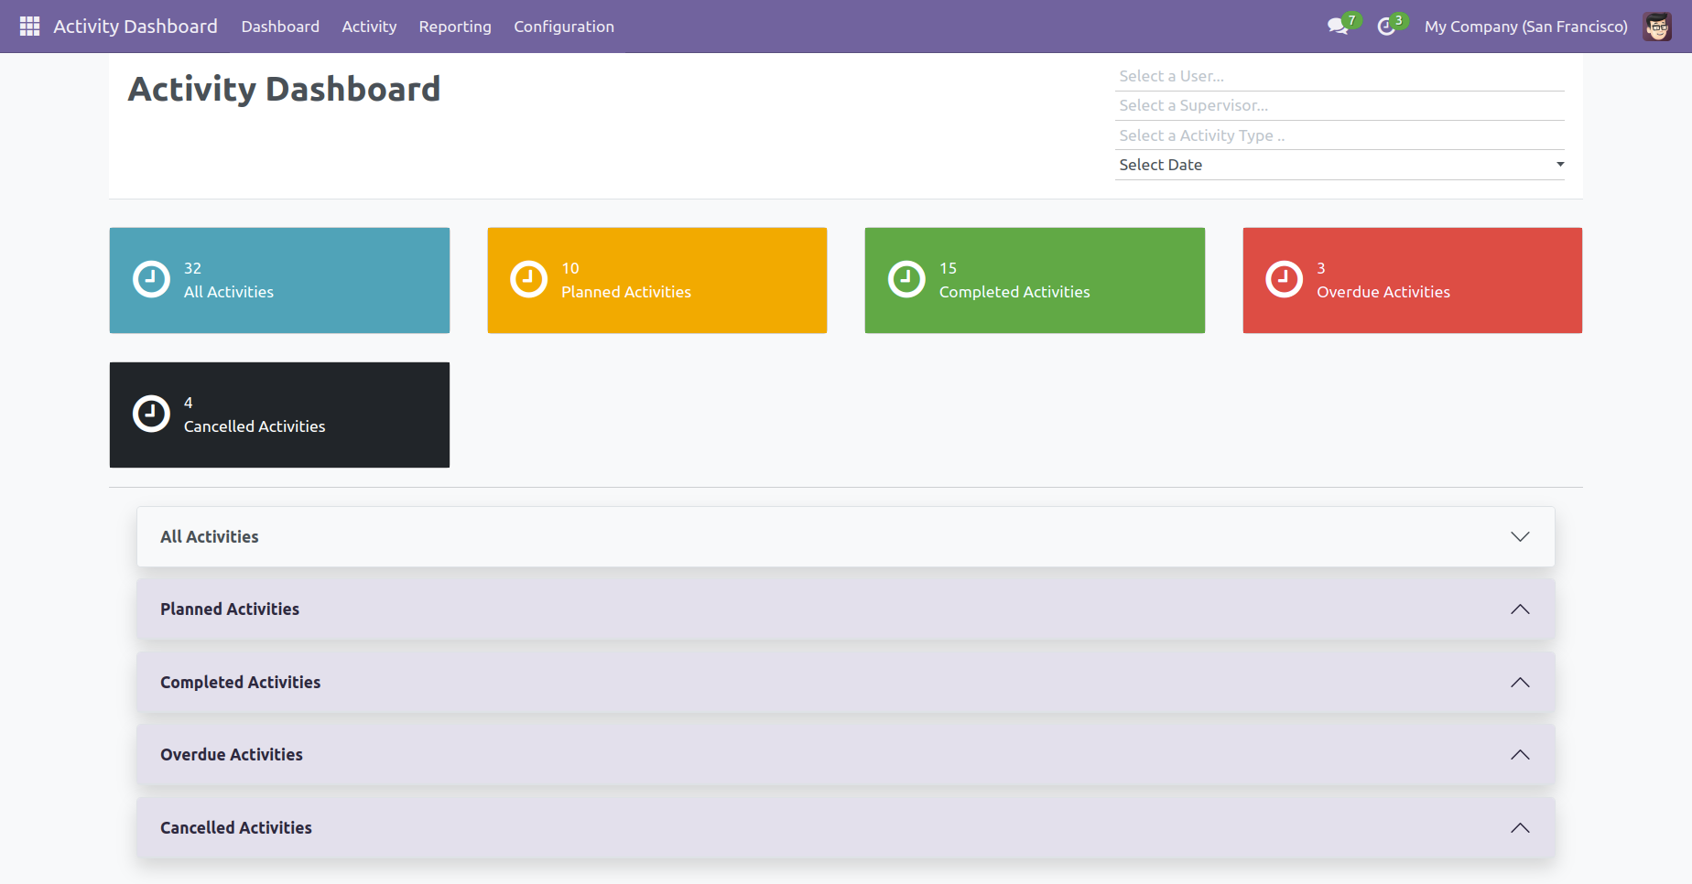This screenshot has width=1692, height=884.
Task: Click the Completed Activities accordion title
Action: [241, 683]
